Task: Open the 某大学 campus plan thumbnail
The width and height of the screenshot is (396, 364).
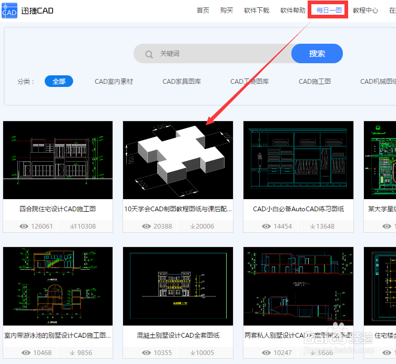Action: [380, 160]
